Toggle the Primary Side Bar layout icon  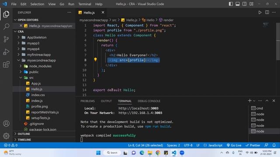click(x=231, y=4)
